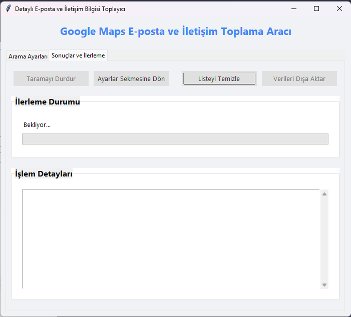351x317 pixels.
Task: Click the log scrollbar down arrow
Action: [324, 285]
